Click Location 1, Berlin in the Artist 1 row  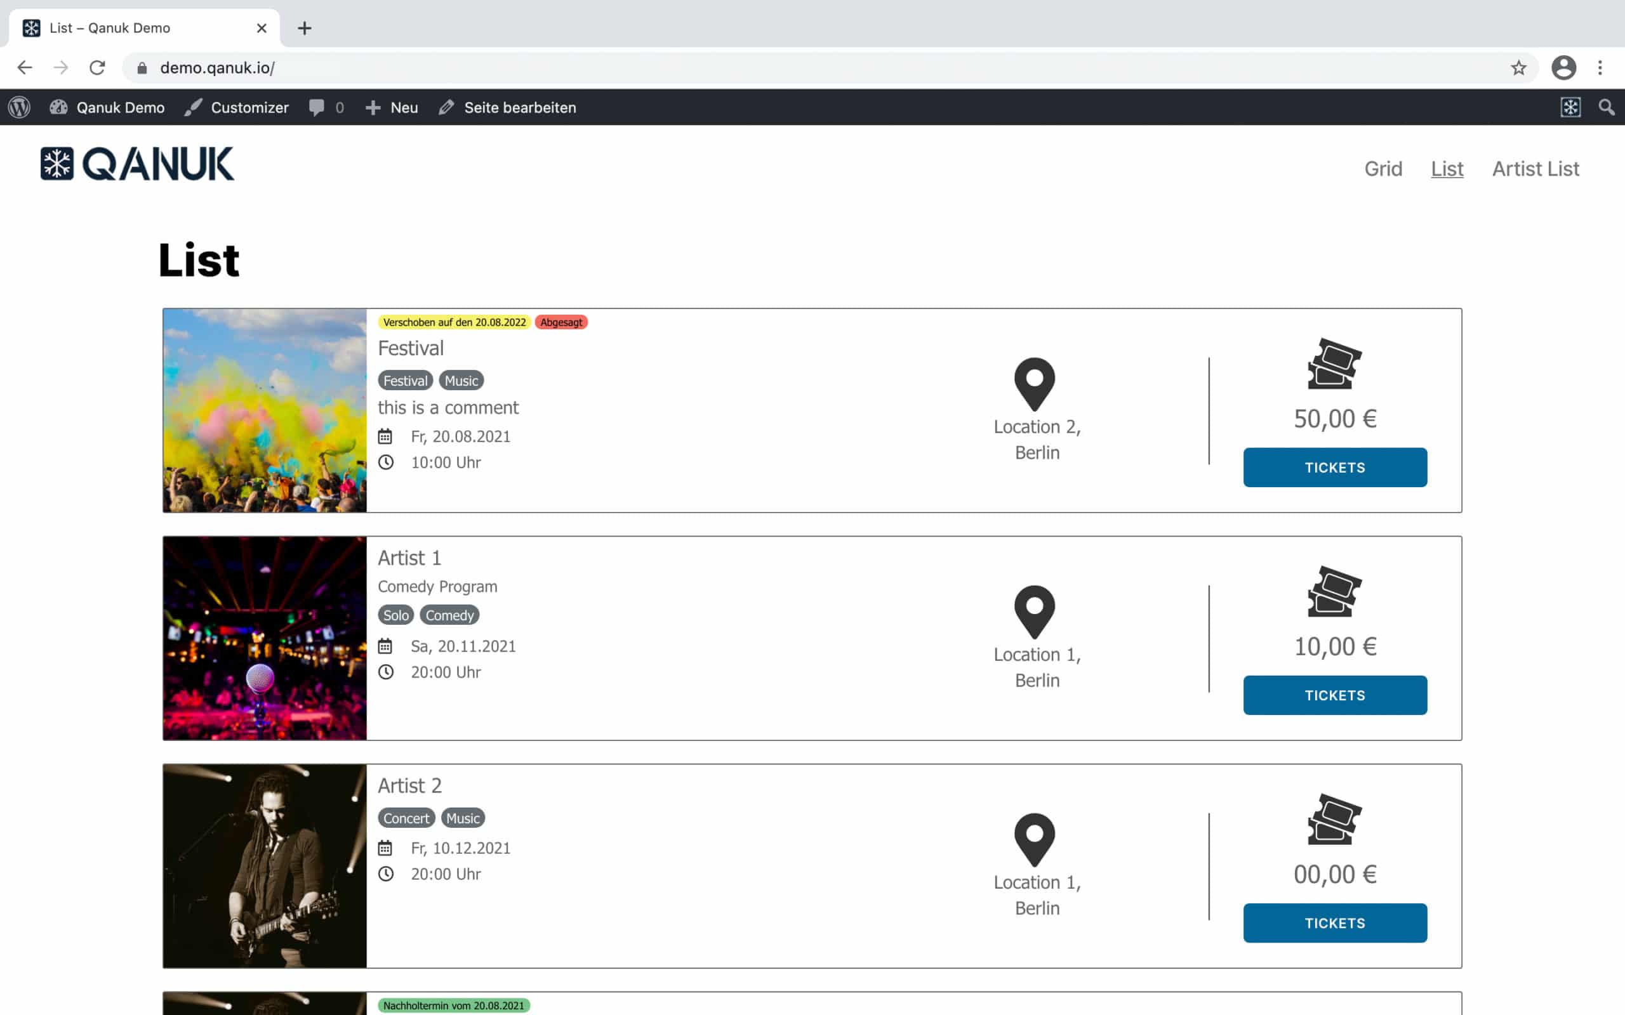pyautogui.click(x=1037, y=667)
